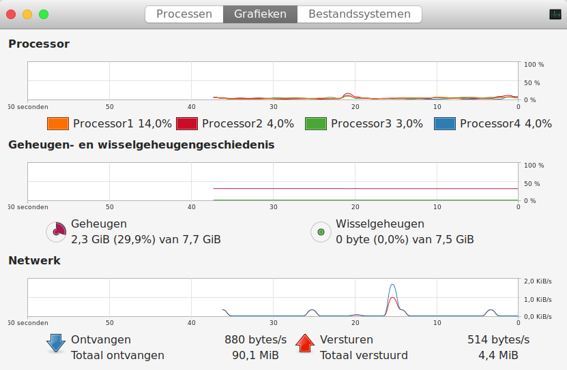Viewport: 567px width, 370px height.
Task: Click the red Versturen up arrow icon
Action: (305, 343)
